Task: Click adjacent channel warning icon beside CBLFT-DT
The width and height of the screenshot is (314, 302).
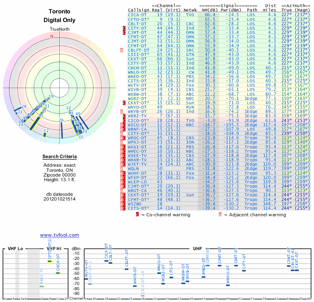Action: click(x=121, y=50)
